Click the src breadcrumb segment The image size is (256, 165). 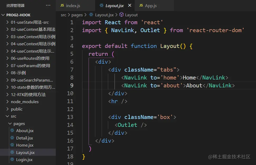click(63, 15)
